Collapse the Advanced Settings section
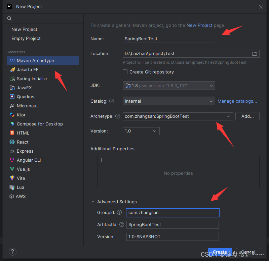 coord(93,202)
